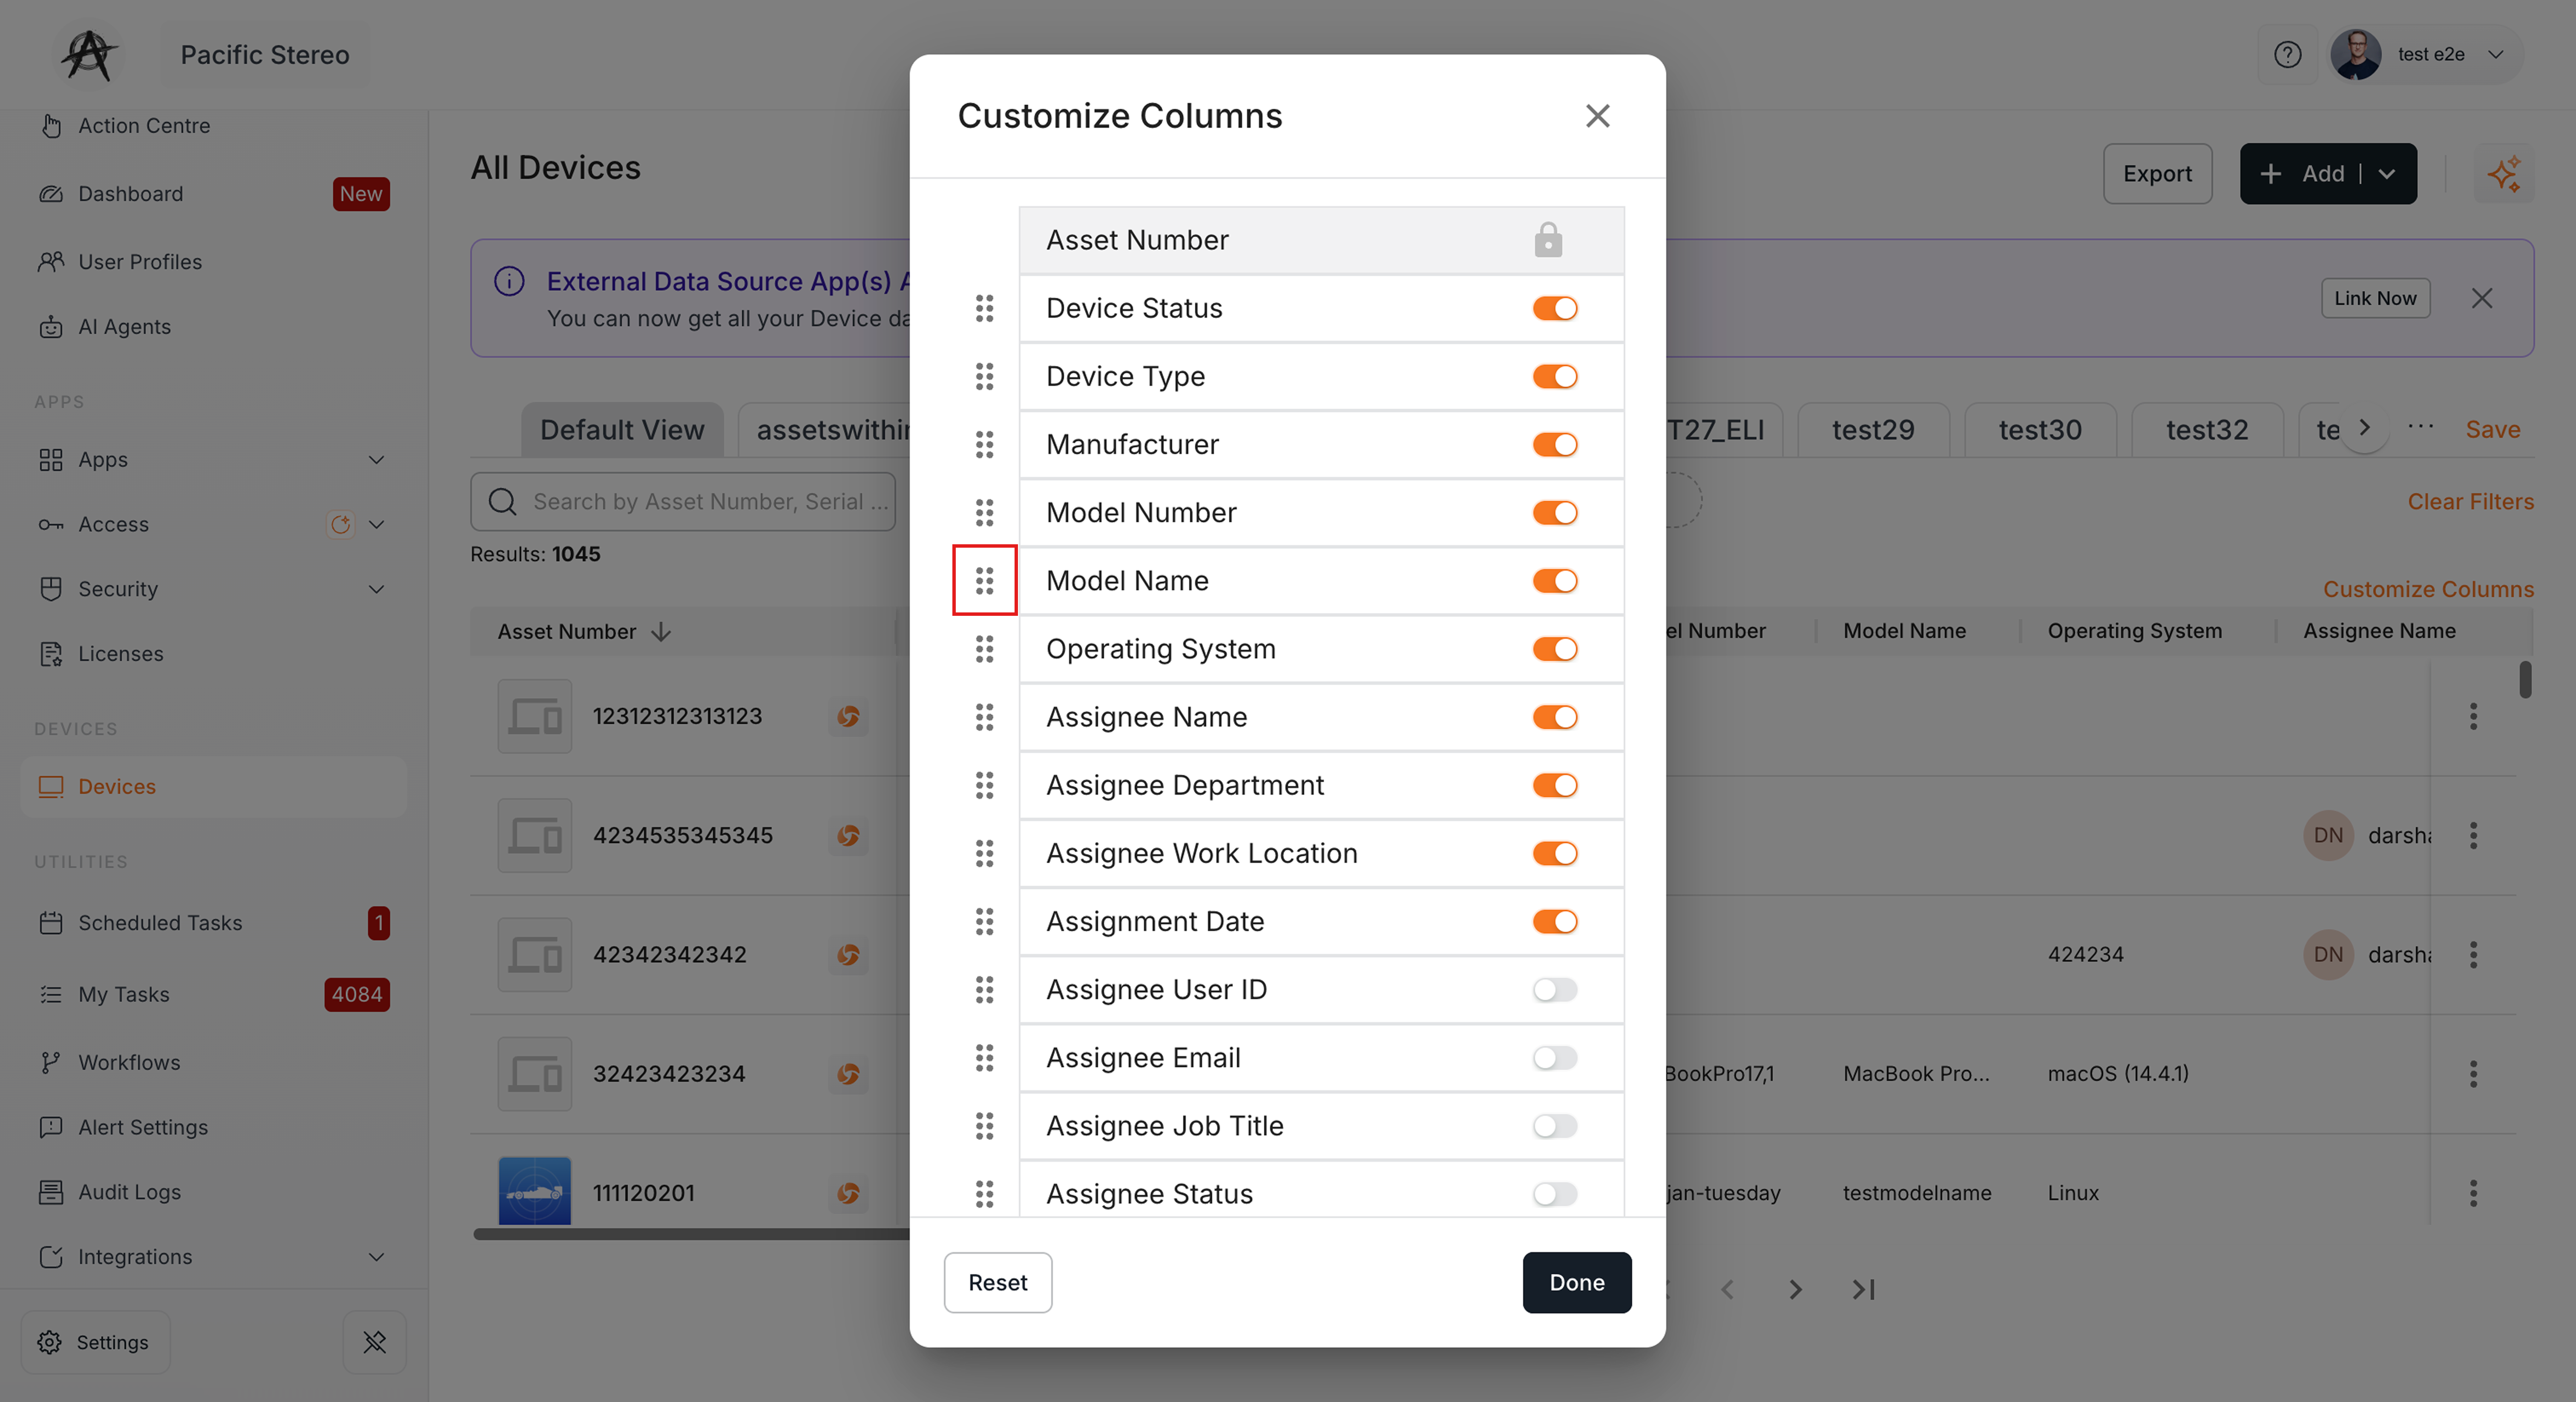Turn off the Manufacturer column

pyautogui.click(x=1554, y=444)
